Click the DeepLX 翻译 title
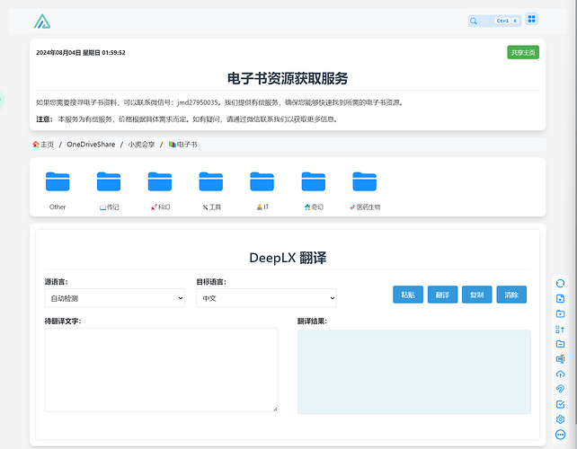The height and width of the screenshot is (449, 577). (288, 258)
